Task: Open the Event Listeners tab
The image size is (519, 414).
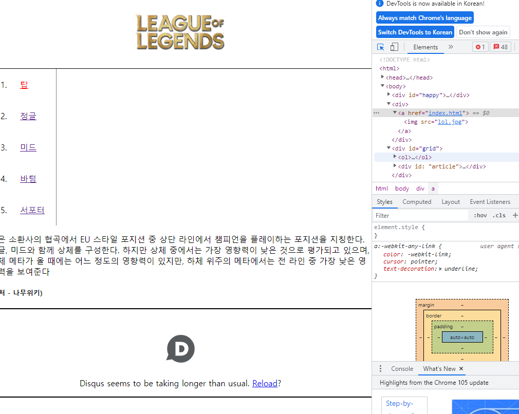Action: [x=490, y=202]
